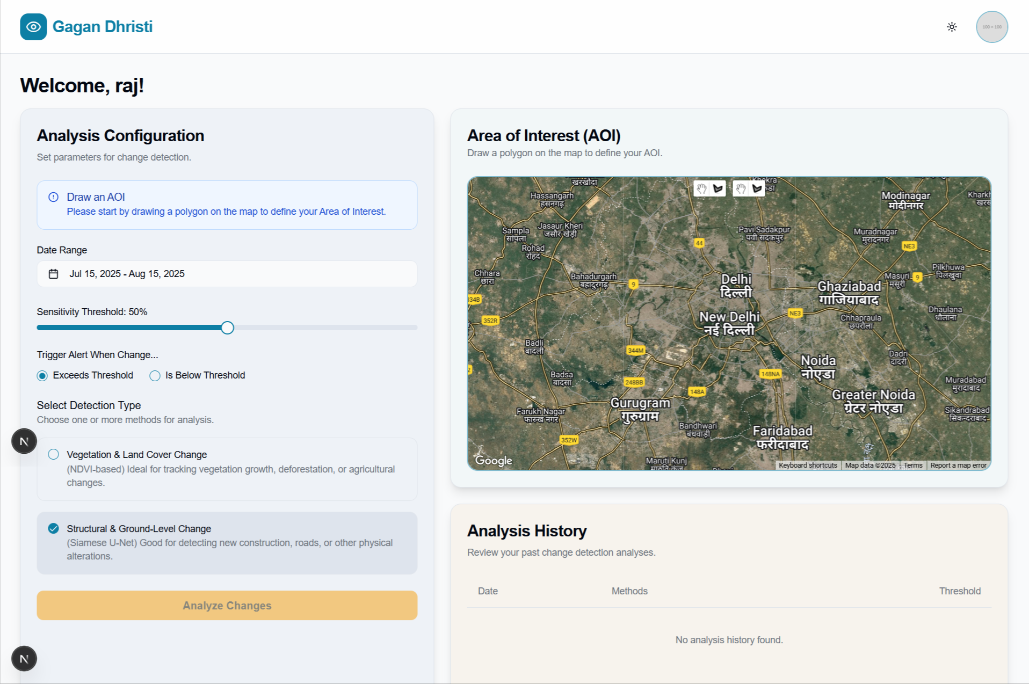The height and width of the screenshot is (684, 1029).
Task: Select the Exceeds Threshold radio option
Action: pyautogui.click(x=42, y=376)
